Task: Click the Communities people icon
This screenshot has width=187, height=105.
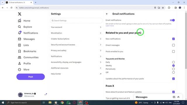Action: [x=20, y=57]
